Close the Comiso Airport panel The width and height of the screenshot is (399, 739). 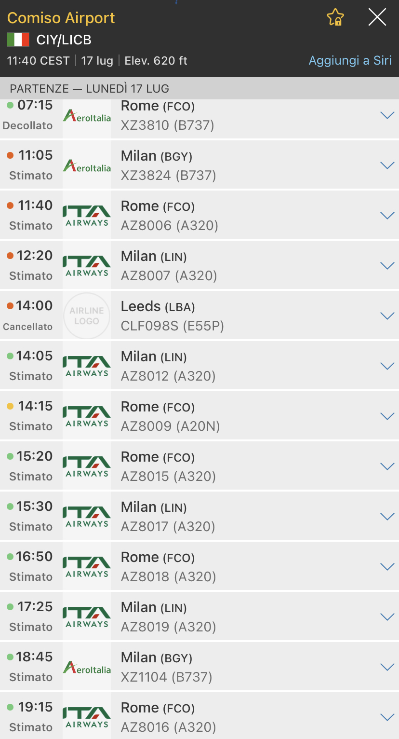377,18
